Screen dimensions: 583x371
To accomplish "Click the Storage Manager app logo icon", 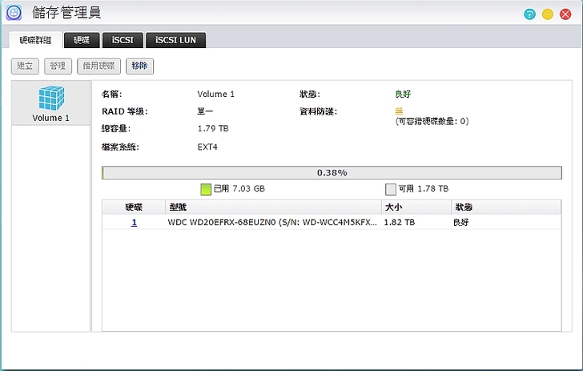I will 14,14.
